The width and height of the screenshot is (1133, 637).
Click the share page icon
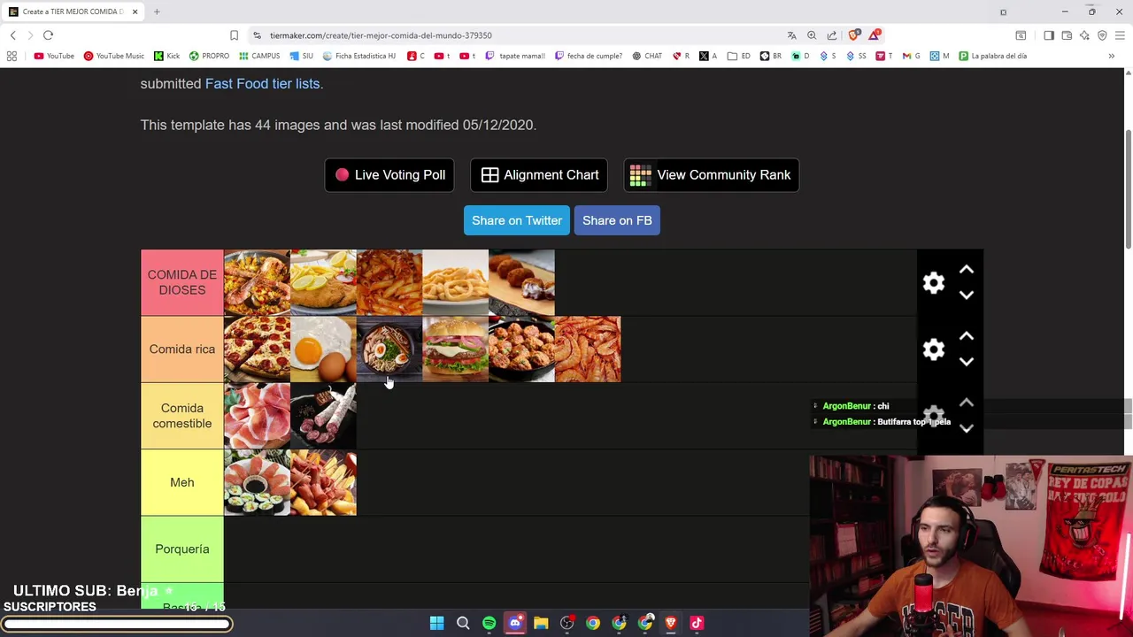tap(832, 35)
